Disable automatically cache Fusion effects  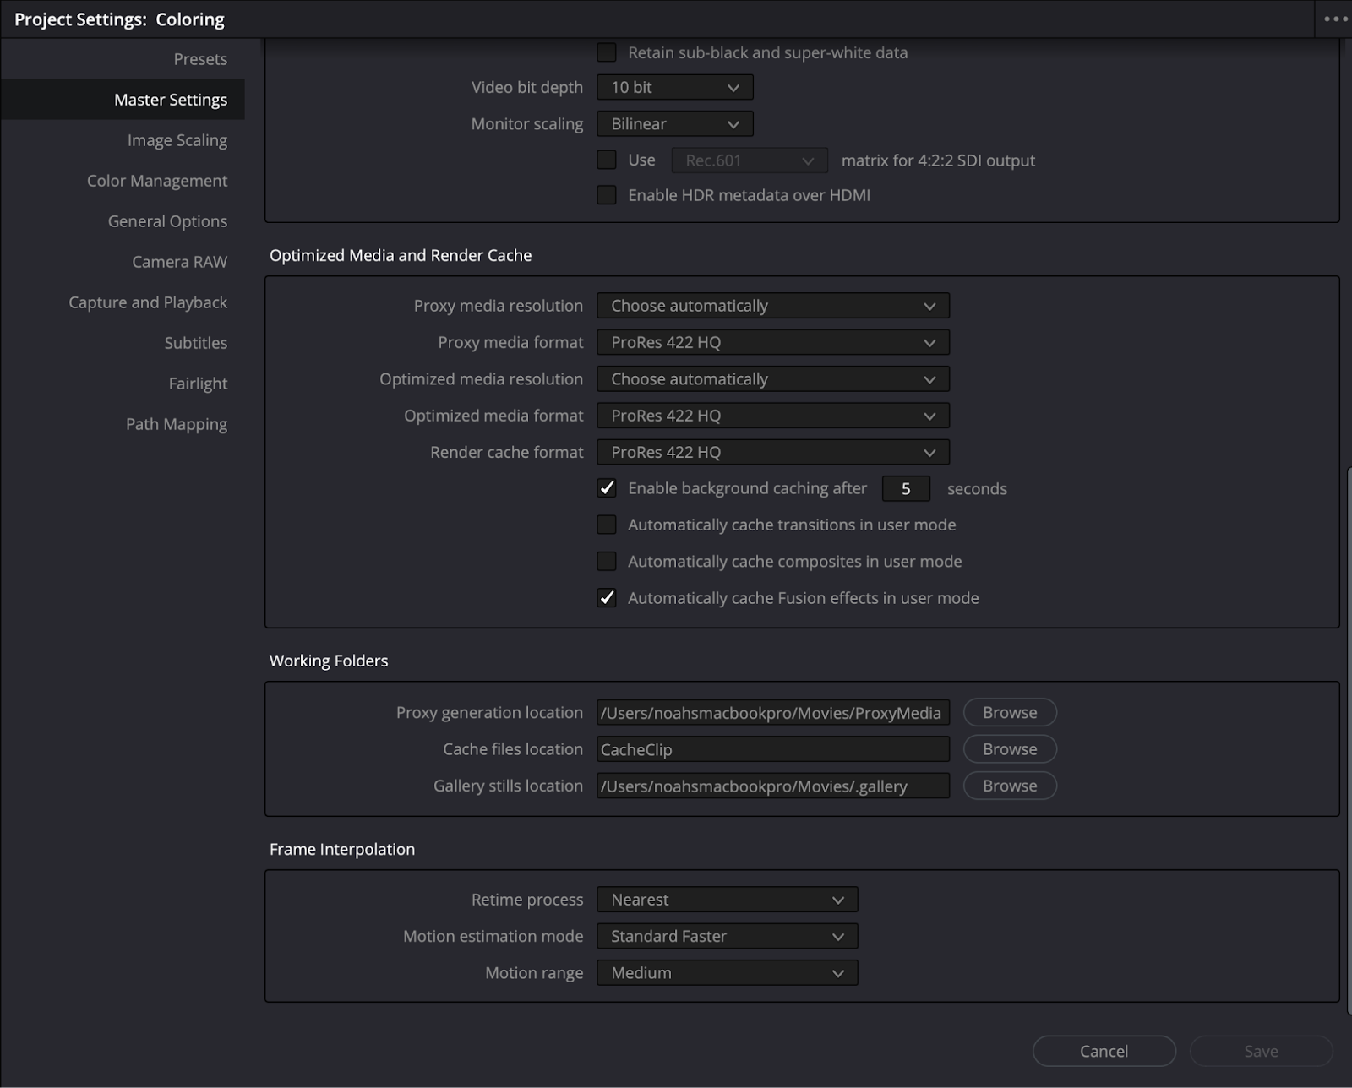click(x=607, y=598)
